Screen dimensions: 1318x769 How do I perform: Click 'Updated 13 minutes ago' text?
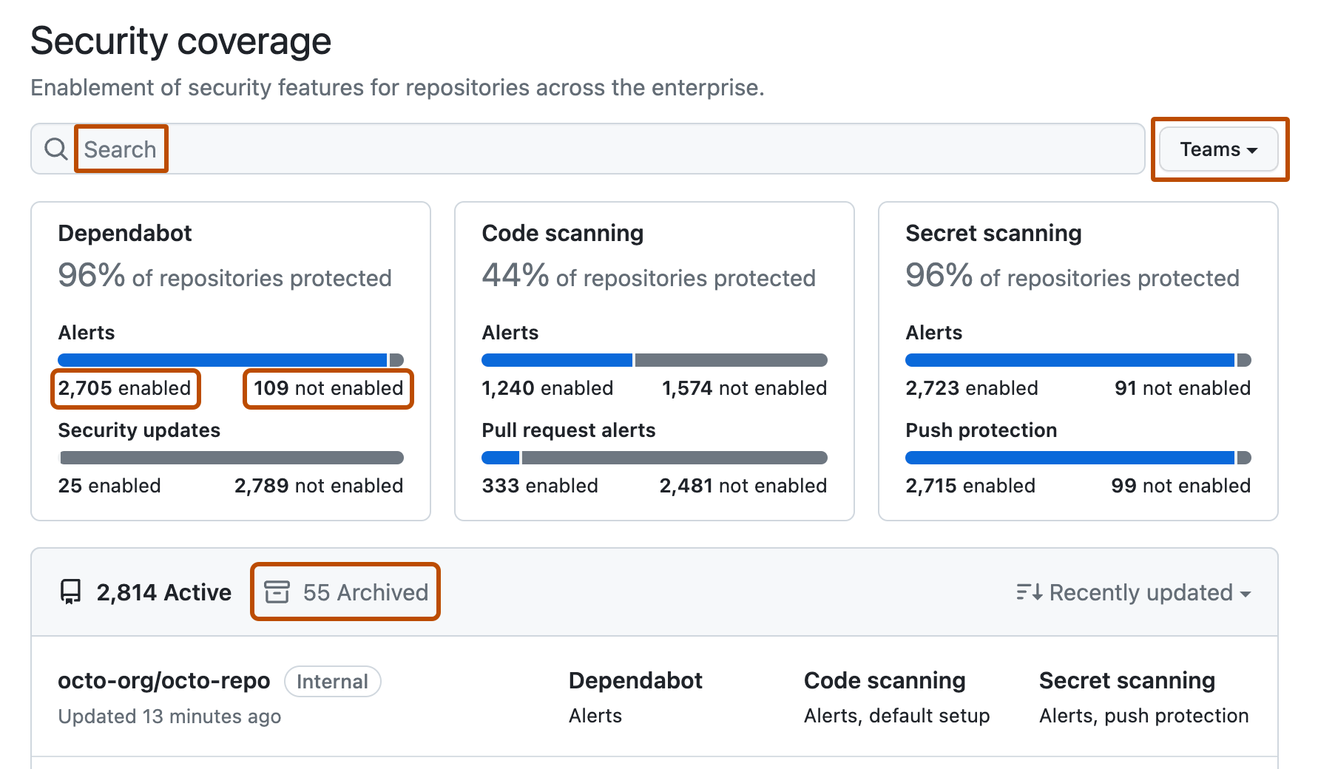point(169,717)
